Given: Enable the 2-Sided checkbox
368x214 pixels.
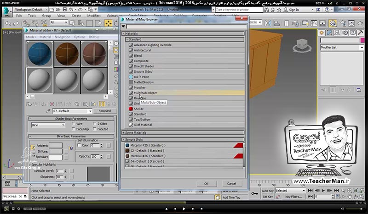Looking at the screenshot, I should 95,124.
